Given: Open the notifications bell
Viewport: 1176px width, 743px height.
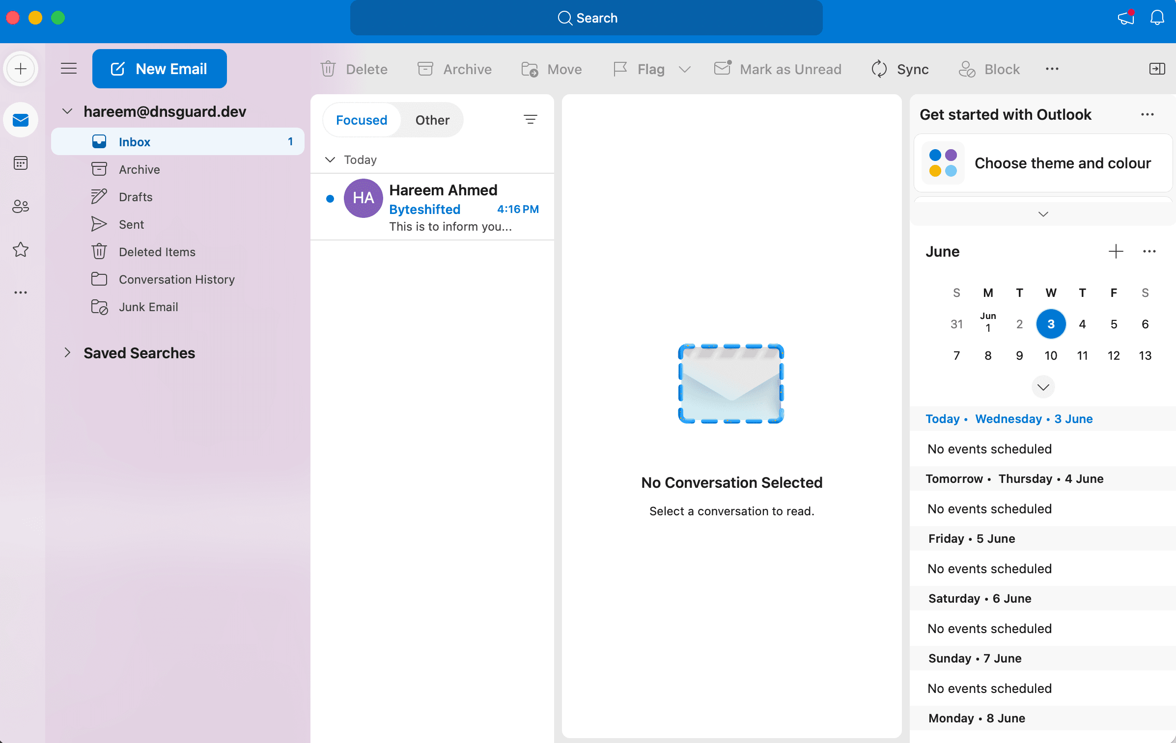Looking at the screenshot, I should (1157, 18).
